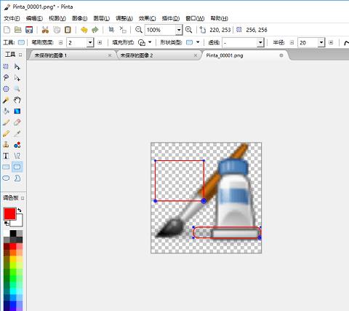The image size is (349, 311).
Task: Zoom in with the plus magnifier
Action: [x=188, y=30]
